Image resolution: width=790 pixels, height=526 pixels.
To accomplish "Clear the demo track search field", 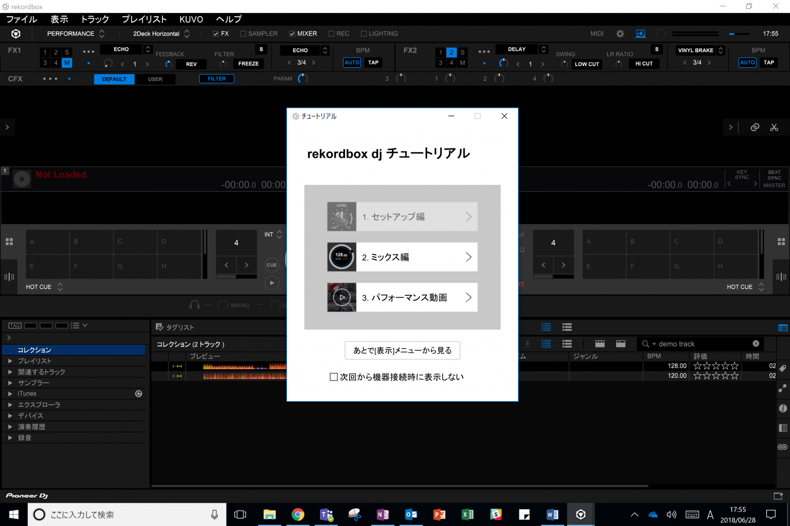I will [756, 344].
